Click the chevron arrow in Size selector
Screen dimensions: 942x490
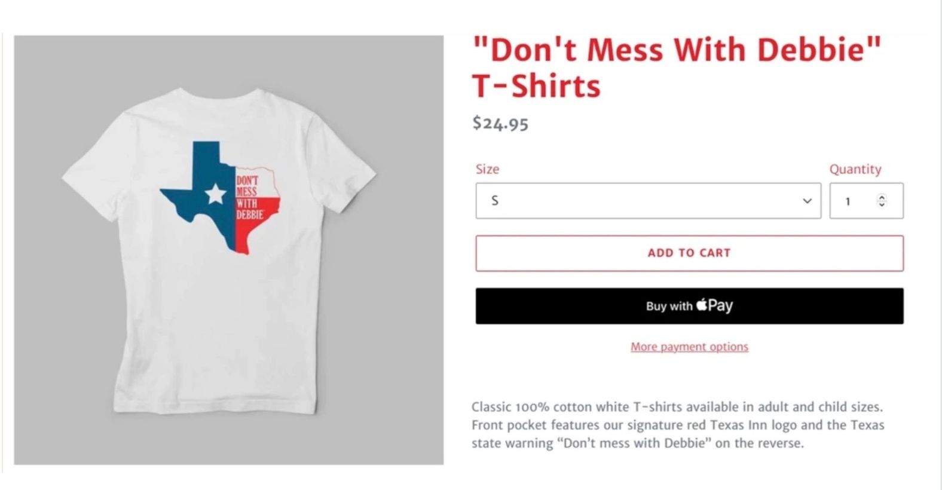click(x=807, y=201)
